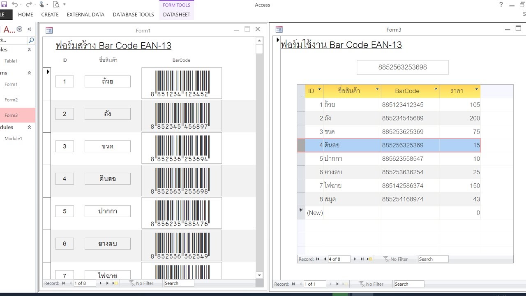Screen dimensions: 526x296
Task: Click the Form3 window form icon
Action: coord(279,30)
